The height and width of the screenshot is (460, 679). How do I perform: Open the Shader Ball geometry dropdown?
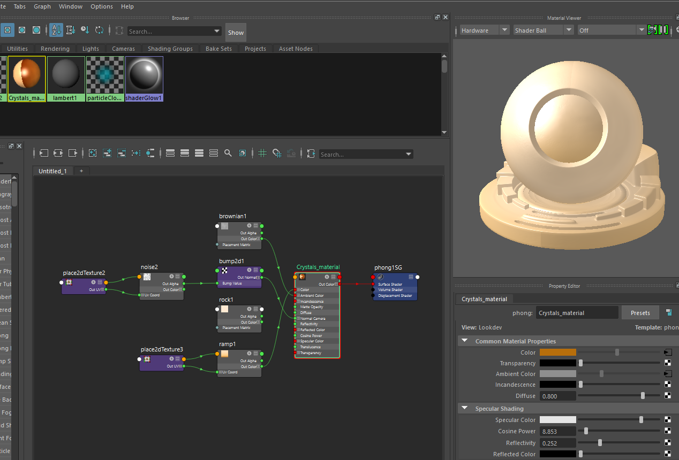(x=544, y=30)
